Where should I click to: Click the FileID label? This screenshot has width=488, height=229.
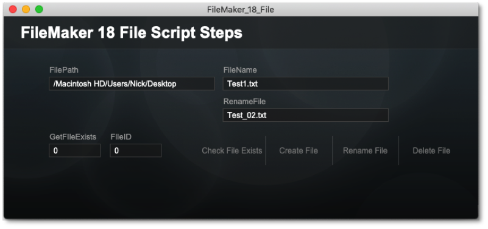point(121,137)
